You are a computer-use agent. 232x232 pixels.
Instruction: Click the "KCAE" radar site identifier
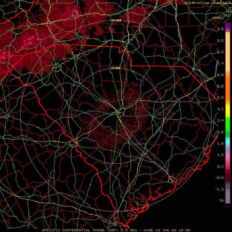point(148,230)
